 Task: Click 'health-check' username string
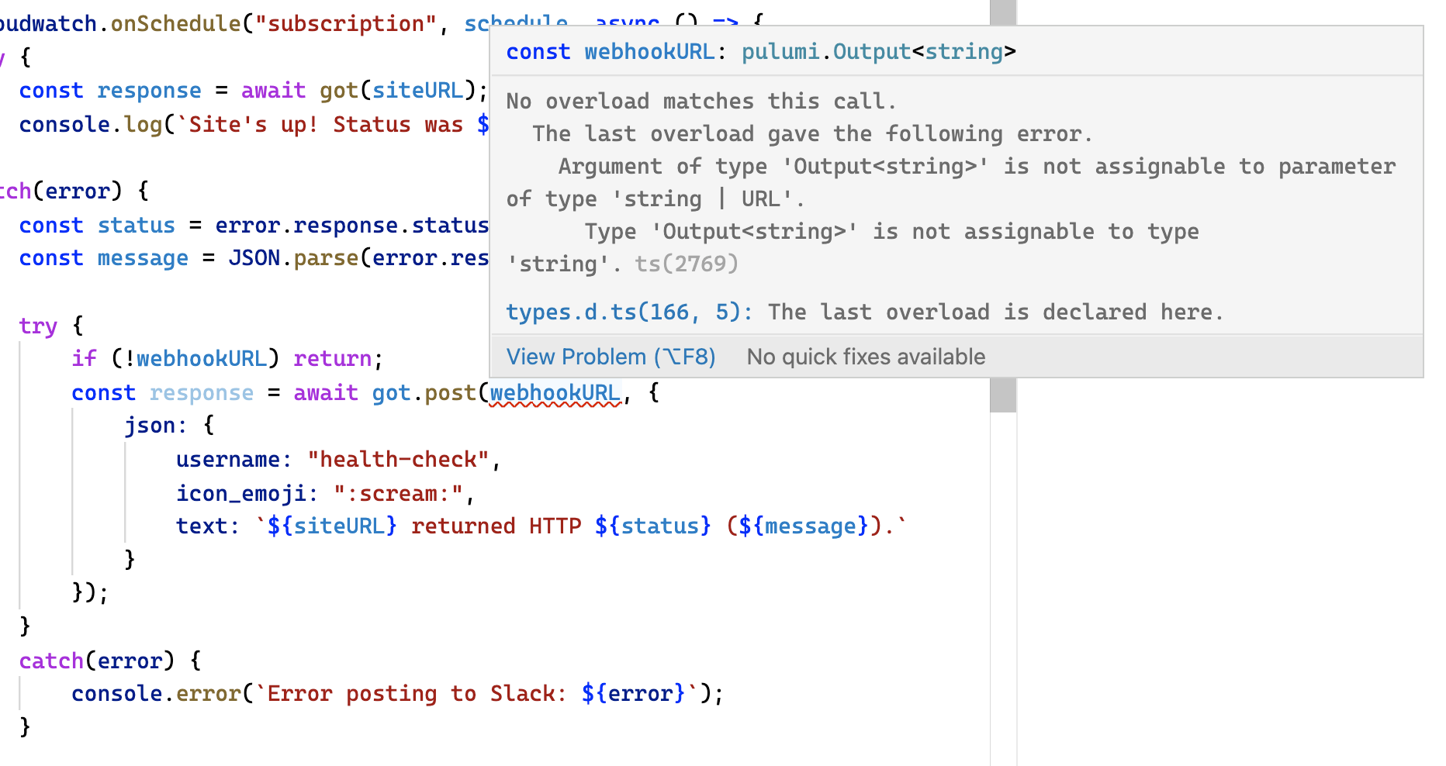398,460
